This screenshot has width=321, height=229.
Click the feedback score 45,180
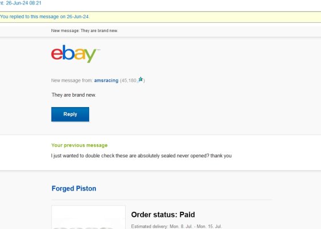(x=129, y=81)
